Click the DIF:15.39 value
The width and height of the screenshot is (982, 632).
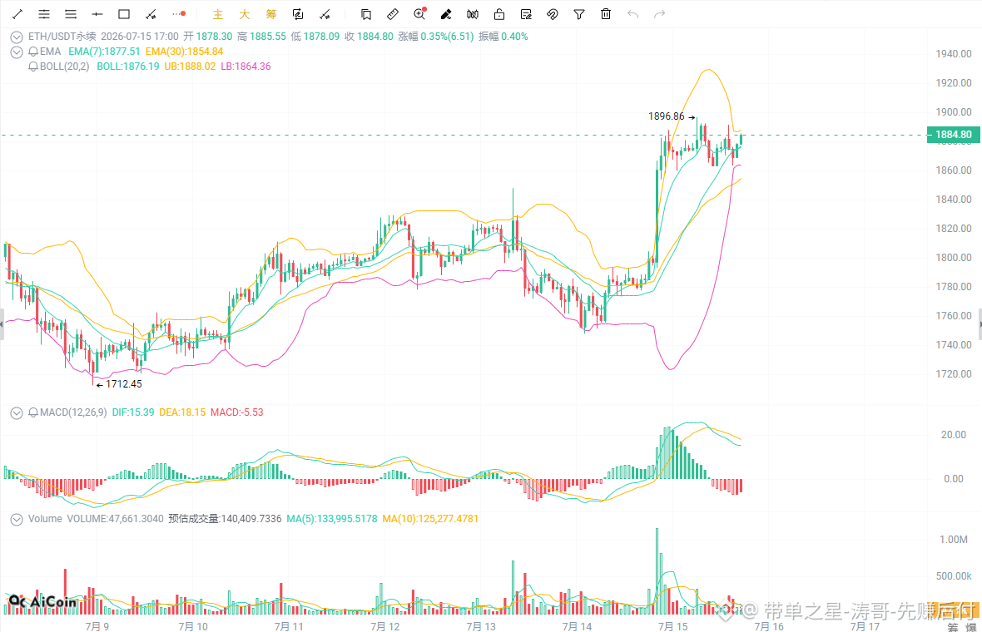[133, 412]
